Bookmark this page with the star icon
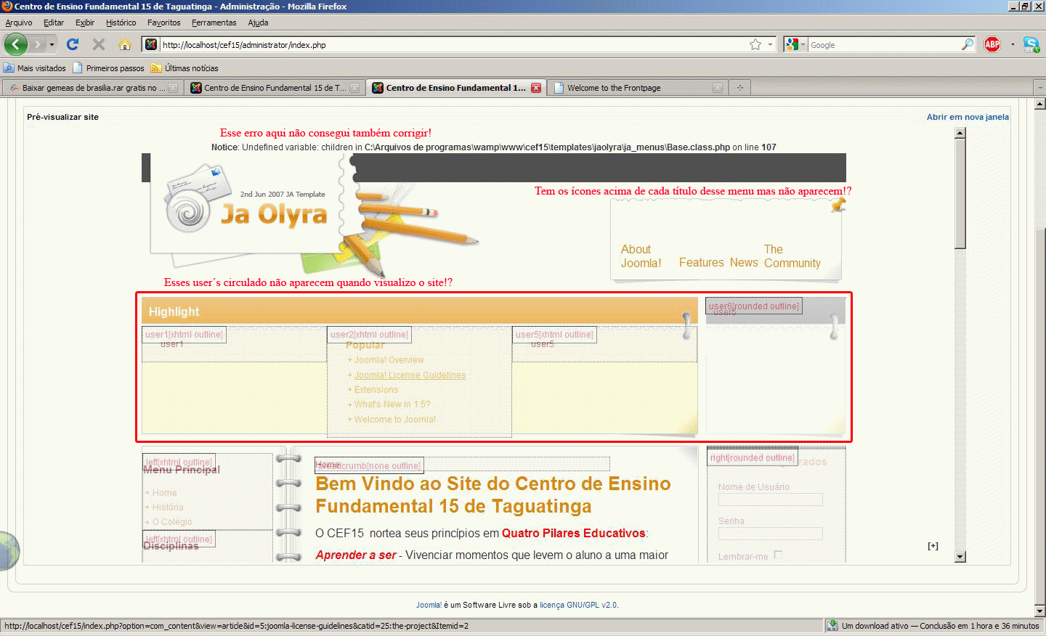This screenshot has width=1046, height=636. (755, 44)
